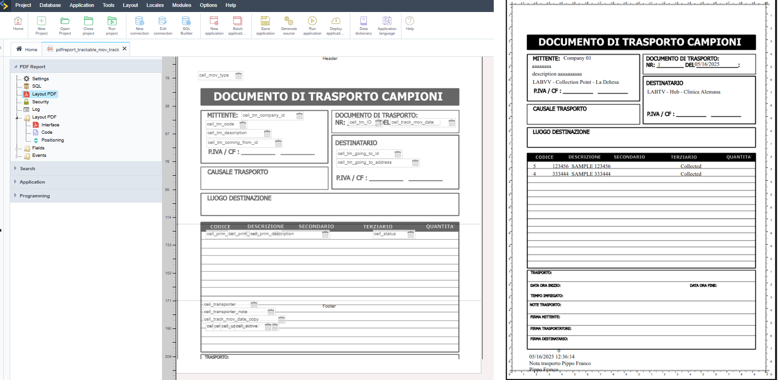778x380 pixels.
Task: Open the Modules menu
Action: 181,6
